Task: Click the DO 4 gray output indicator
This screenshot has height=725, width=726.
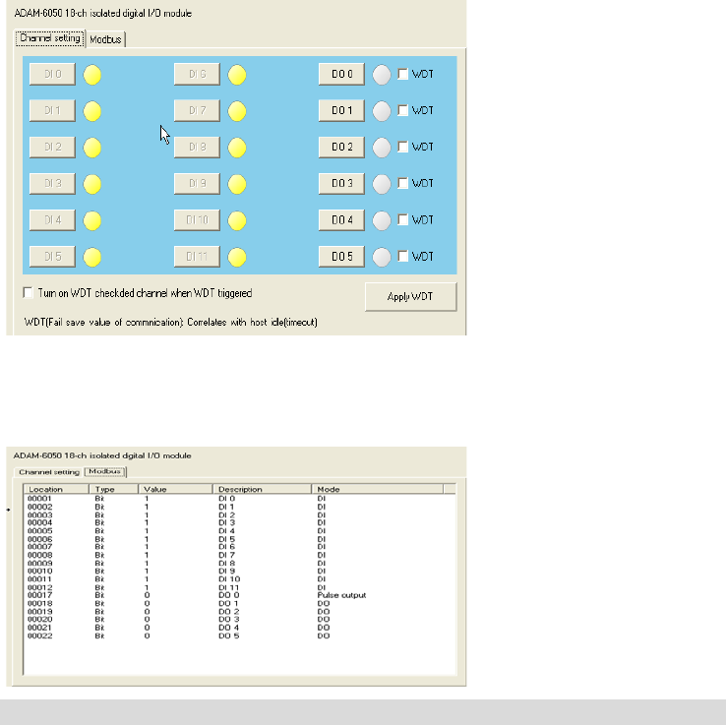Action: (382, 220)
